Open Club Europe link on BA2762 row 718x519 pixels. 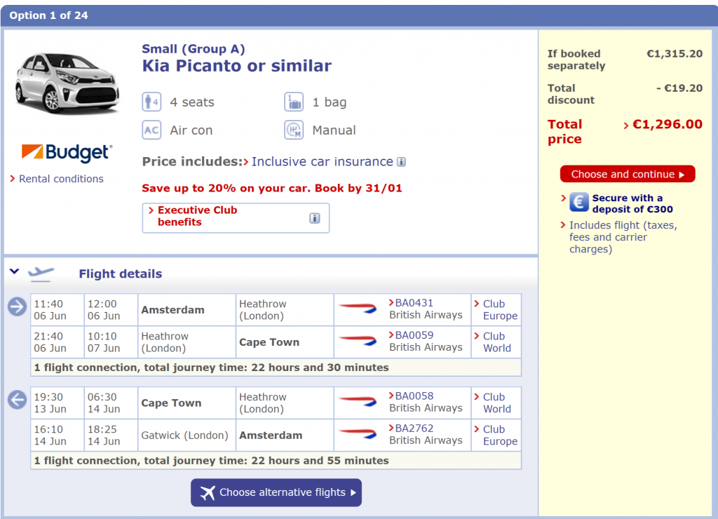(500, 435)
